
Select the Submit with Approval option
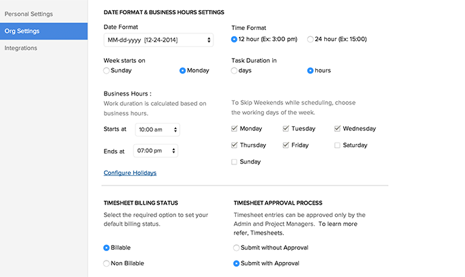[x=237, y=263]
